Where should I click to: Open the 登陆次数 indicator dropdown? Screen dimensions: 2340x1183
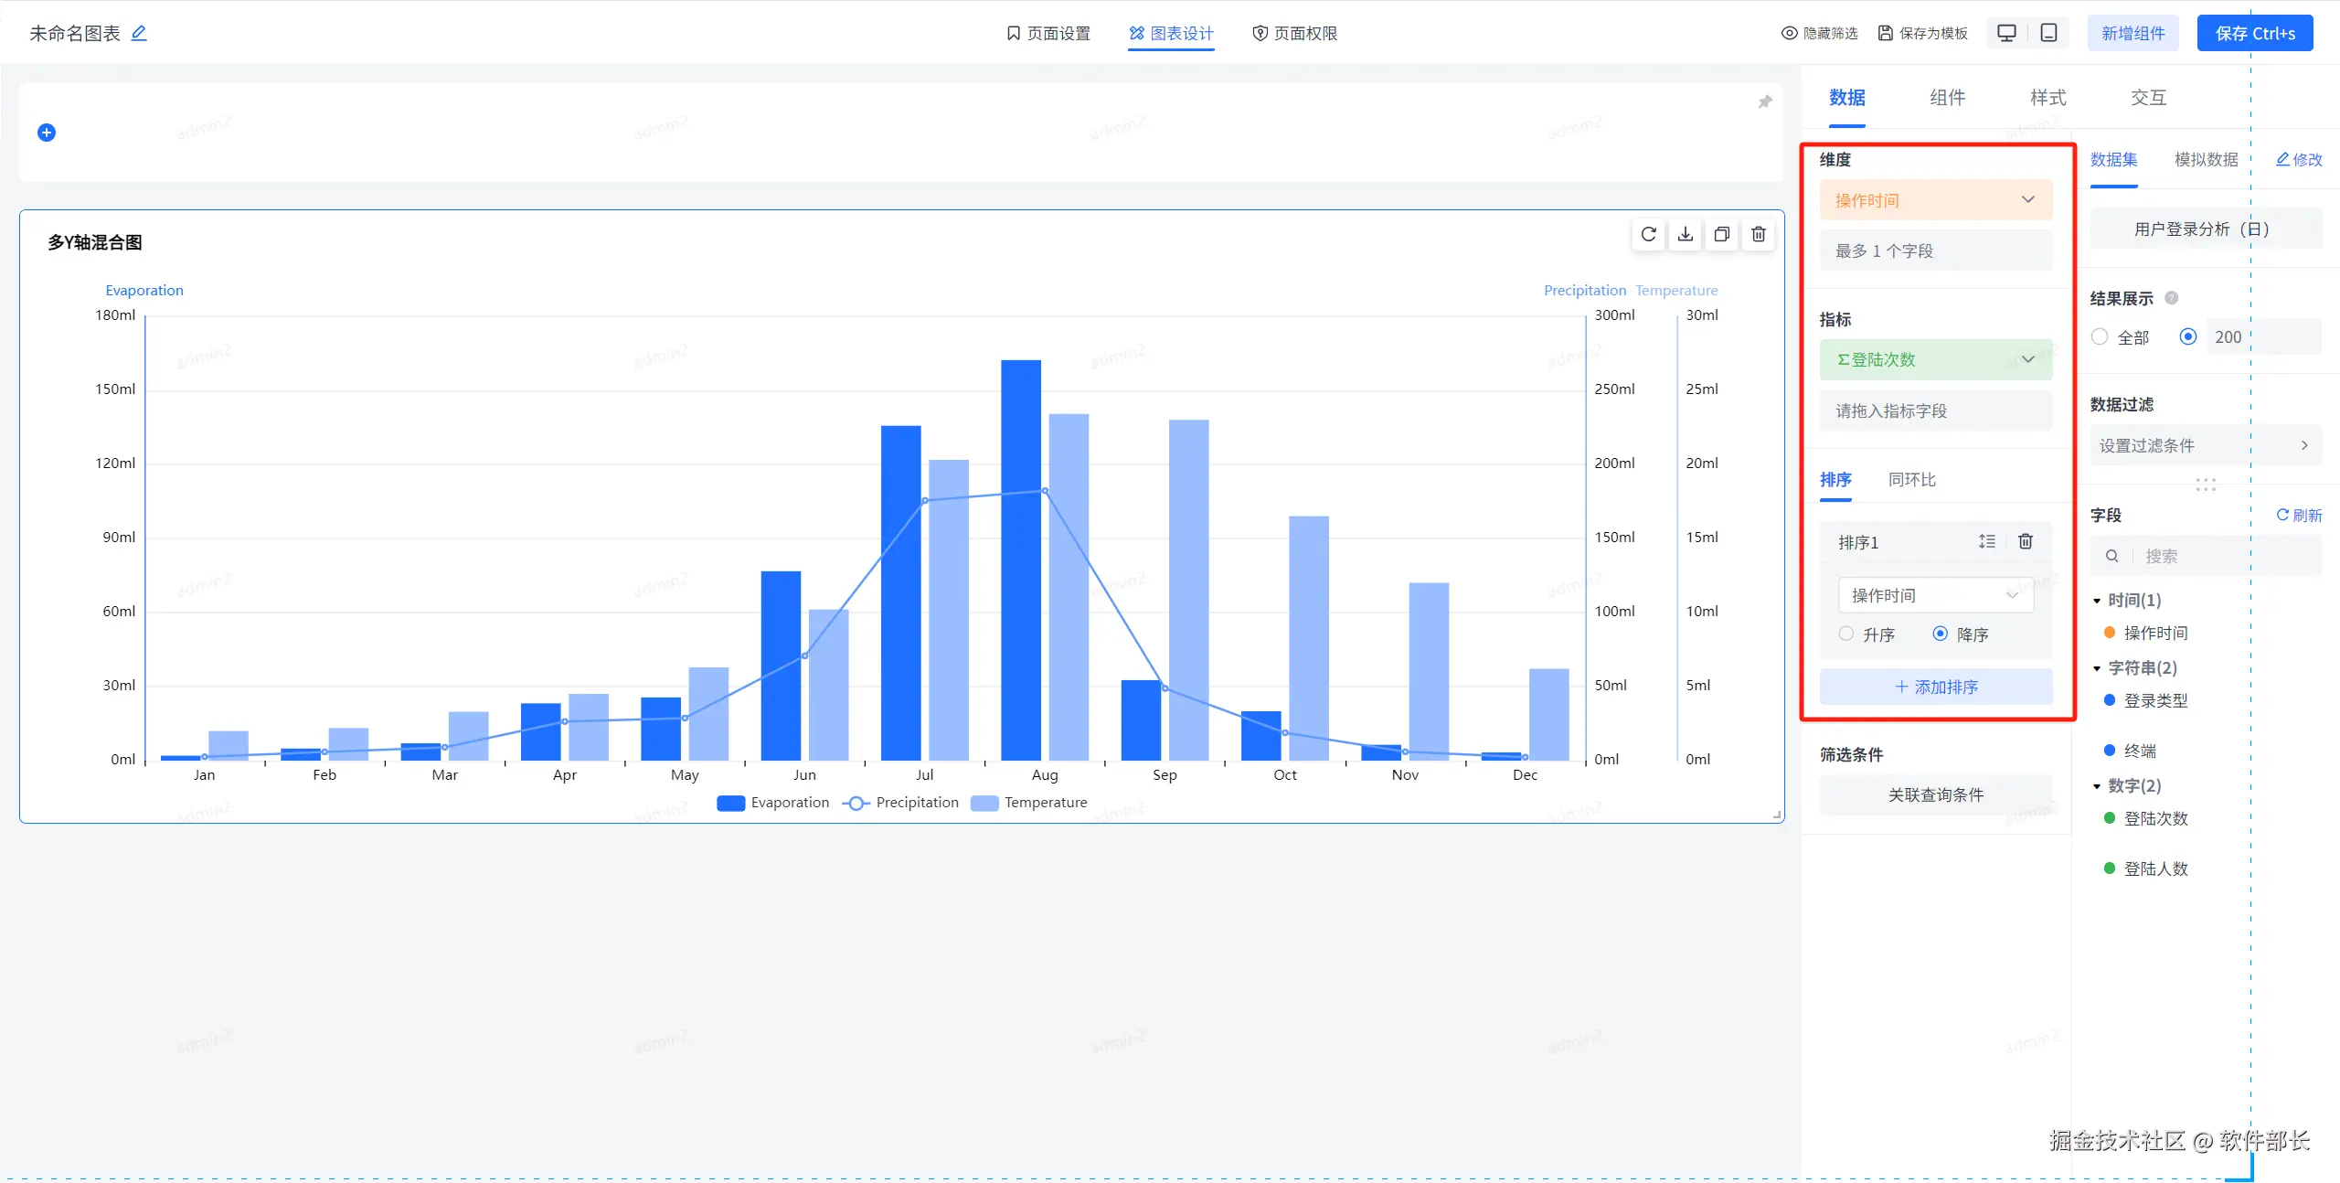pos(1935,359)
